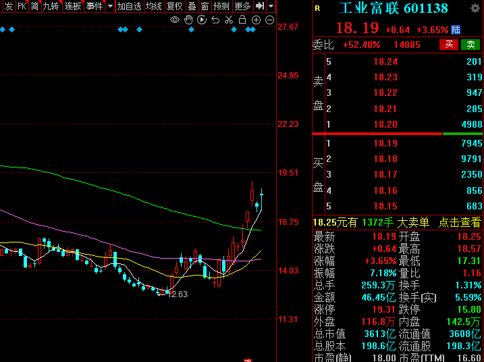Select sell level 1 price 18.20
Image resolution: width=484 pixels, height=362 pixels.
tap(385, 124)
